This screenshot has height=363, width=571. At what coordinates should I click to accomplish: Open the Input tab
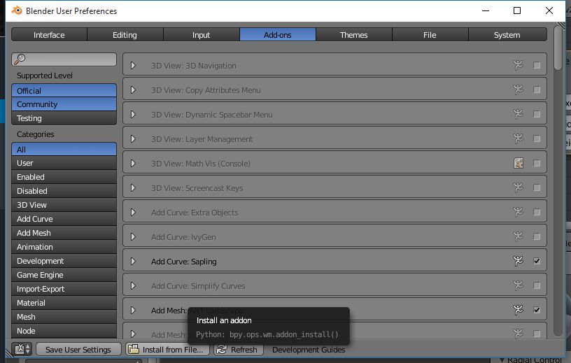(x=202, y=34)
